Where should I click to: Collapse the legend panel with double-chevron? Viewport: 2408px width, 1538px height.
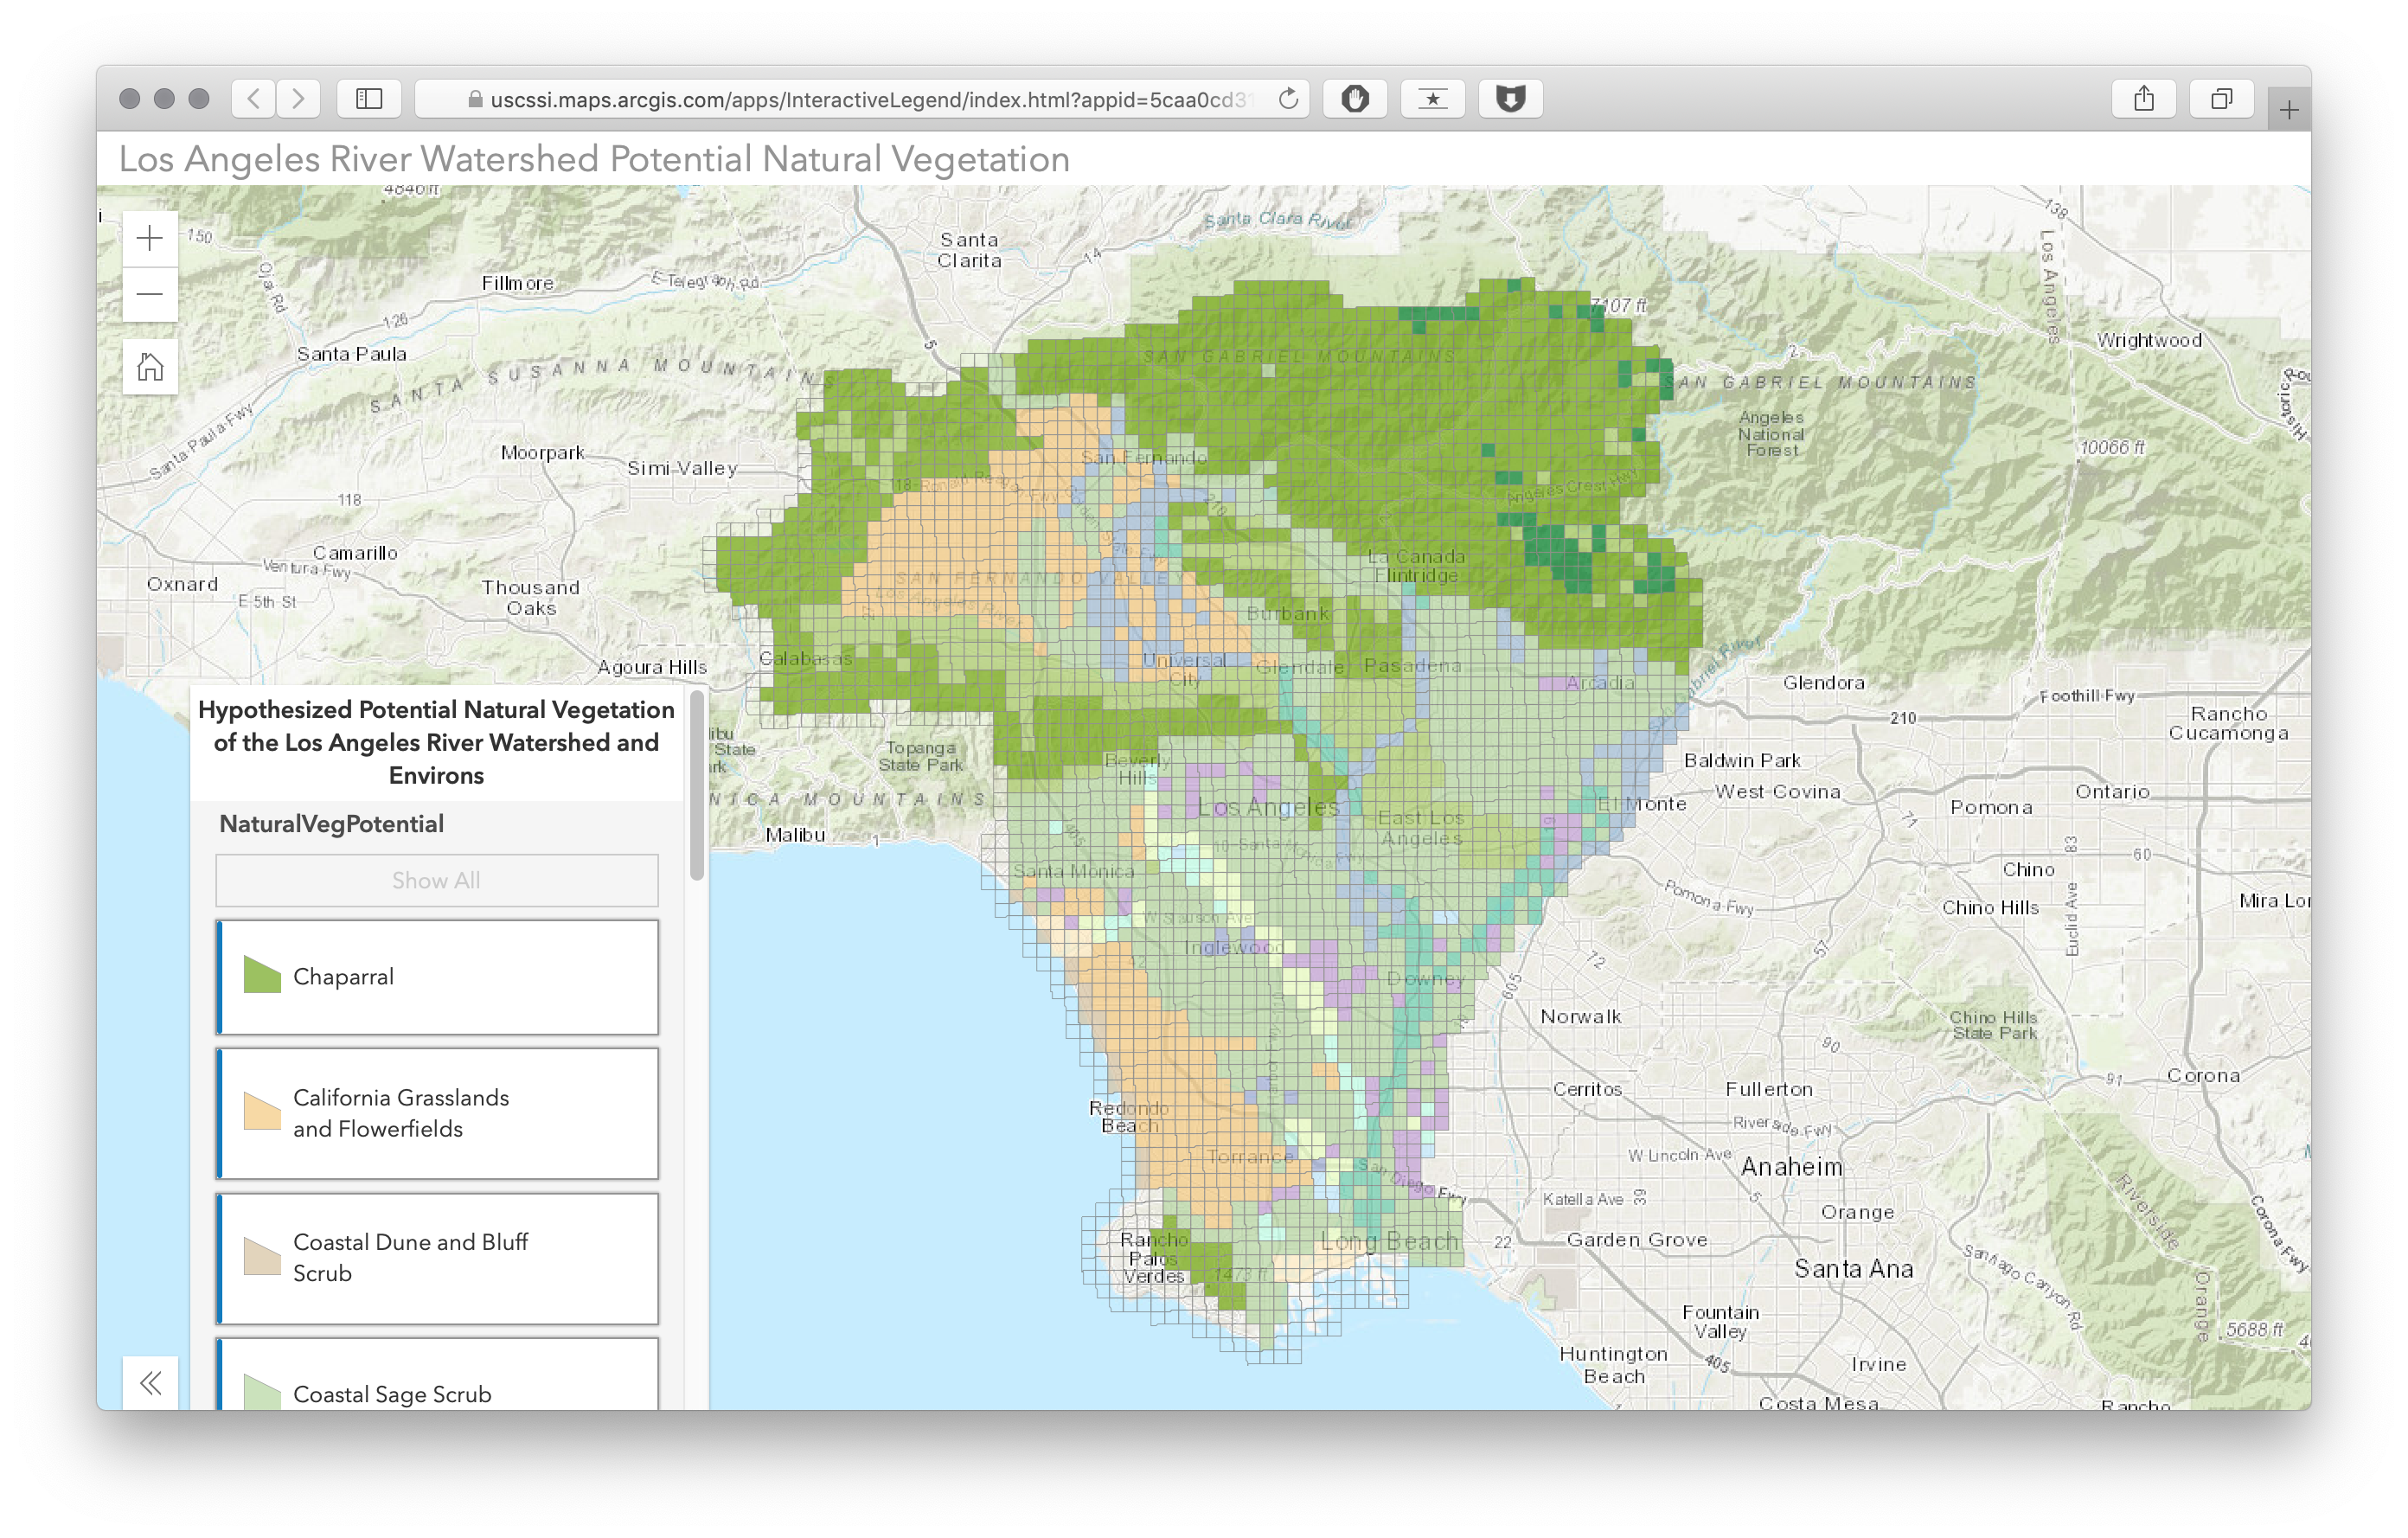pos(150,1383)
